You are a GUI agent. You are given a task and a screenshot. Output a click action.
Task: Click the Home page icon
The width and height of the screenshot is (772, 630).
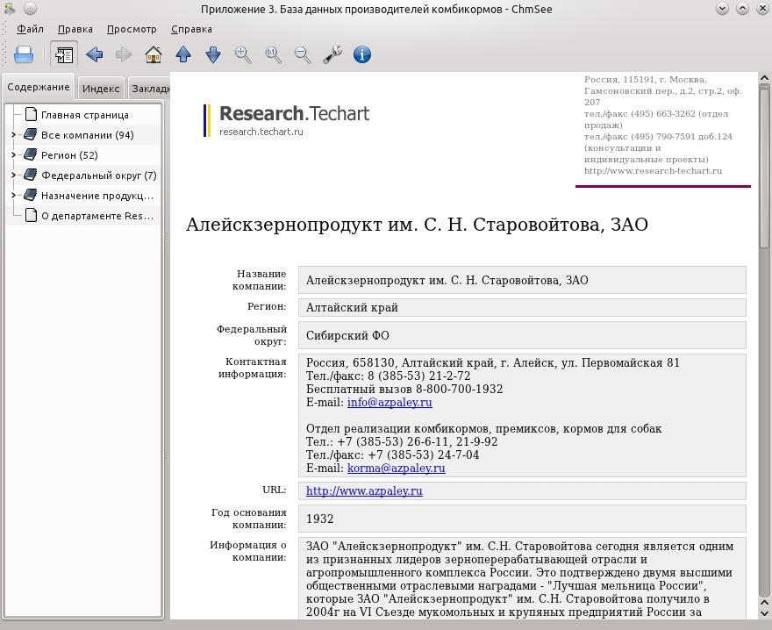(154, 54)
